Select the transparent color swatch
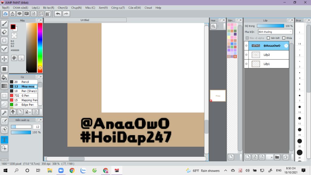 click(14, 36)
